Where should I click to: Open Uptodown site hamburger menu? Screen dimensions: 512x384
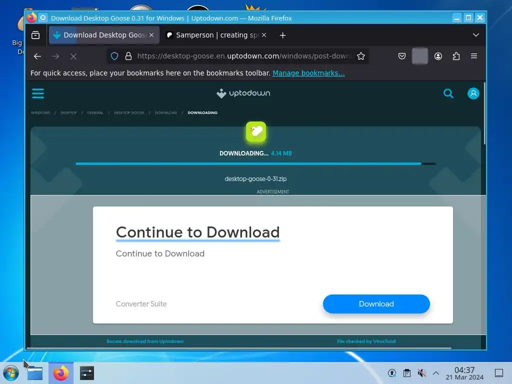pyautogui.click(x=38, y=93)
